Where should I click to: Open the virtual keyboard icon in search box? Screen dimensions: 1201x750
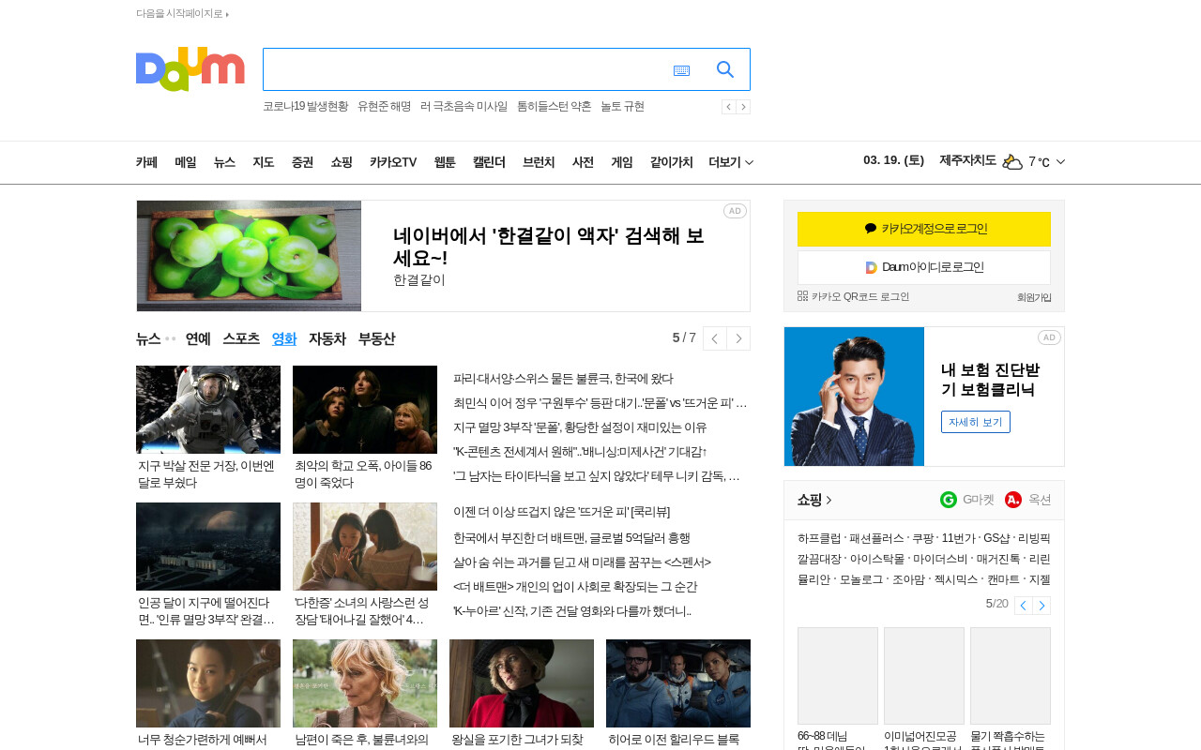click(681, 70)
